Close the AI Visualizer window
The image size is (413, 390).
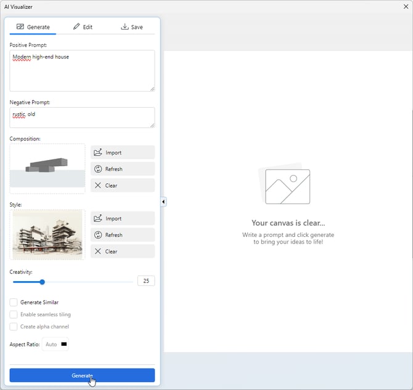(404, 7)
